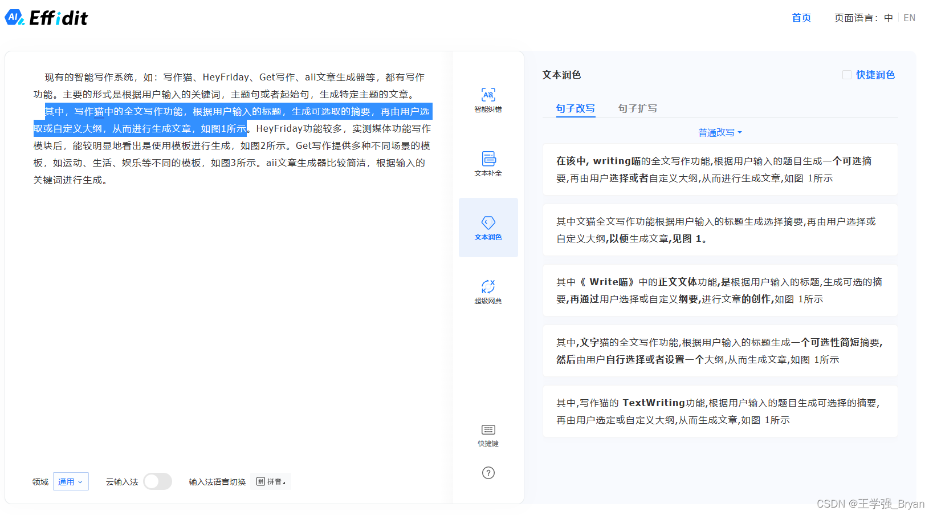Open the 普通改写 dropdown

click(719, 132)
